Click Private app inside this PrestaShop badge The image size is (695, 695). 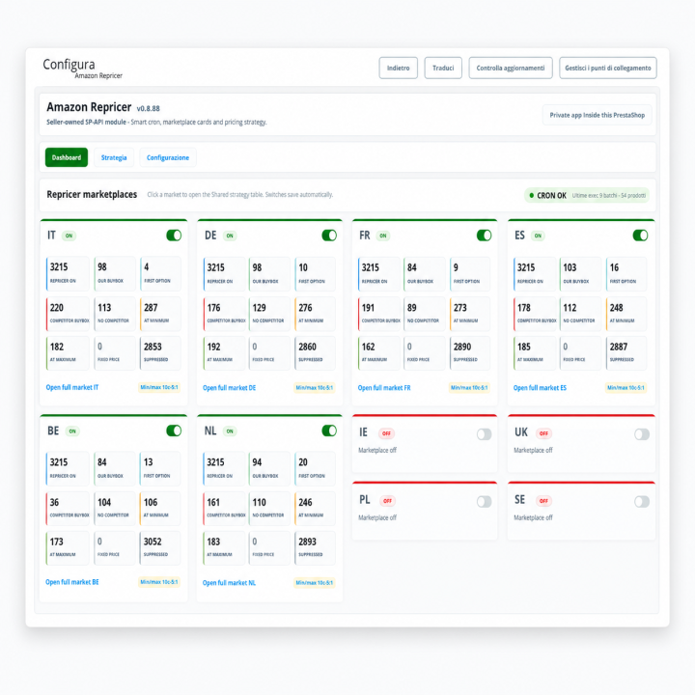[x=598, y=115]
